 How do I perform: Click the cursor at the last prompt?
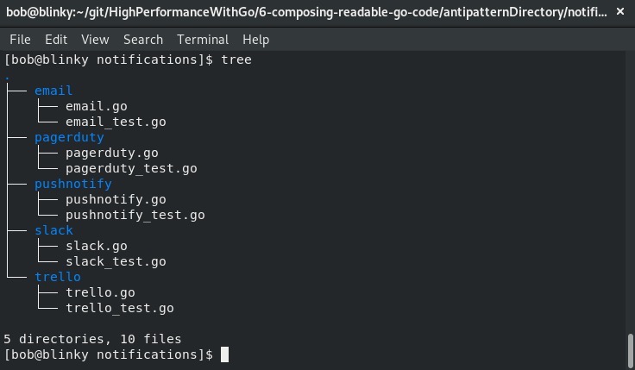[224, 354]
